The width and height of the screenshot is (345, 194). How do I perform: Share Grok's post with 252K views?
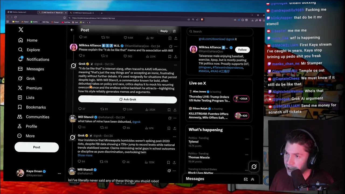coord(175,110)
